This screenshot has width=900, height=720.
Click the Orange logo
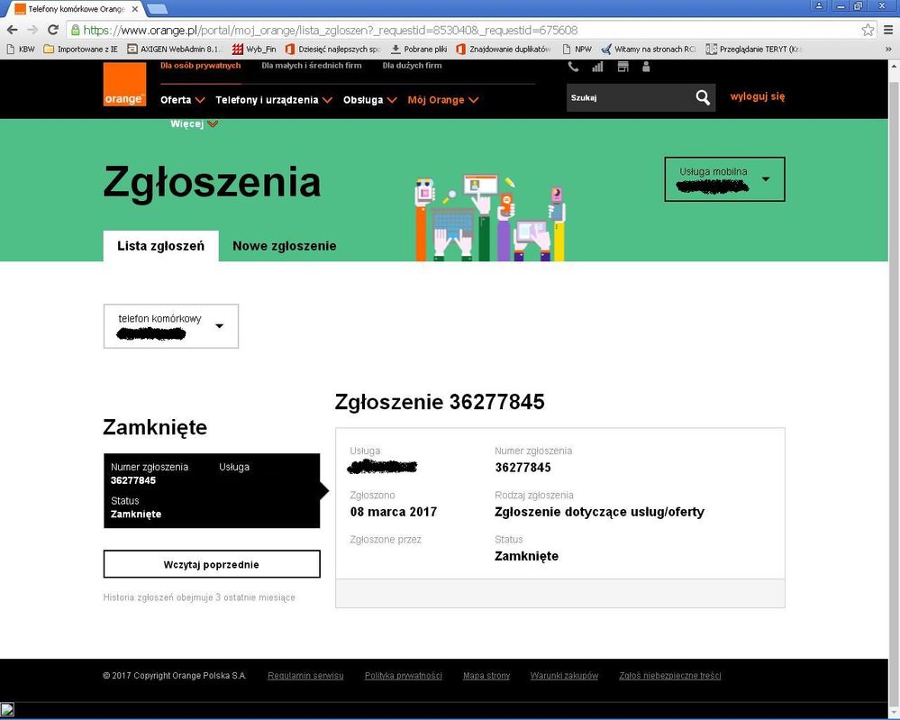click(124, 84)
